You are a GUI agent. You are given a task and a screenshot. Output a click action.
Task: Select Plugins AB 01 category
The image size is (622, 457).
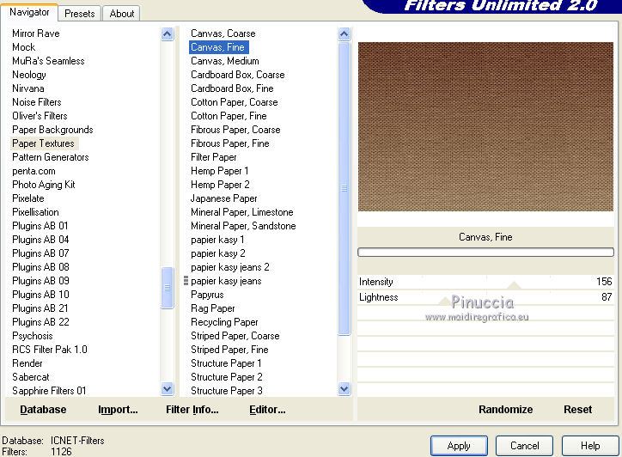[40, 226]
